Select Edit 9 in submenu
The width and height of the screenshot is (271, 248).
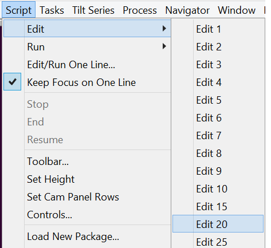click(218, 171)
